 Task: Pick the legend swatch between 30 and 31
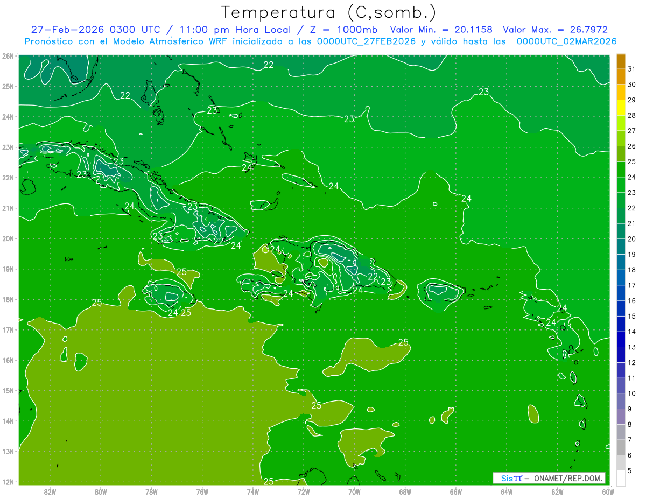[x=621, y=77]
